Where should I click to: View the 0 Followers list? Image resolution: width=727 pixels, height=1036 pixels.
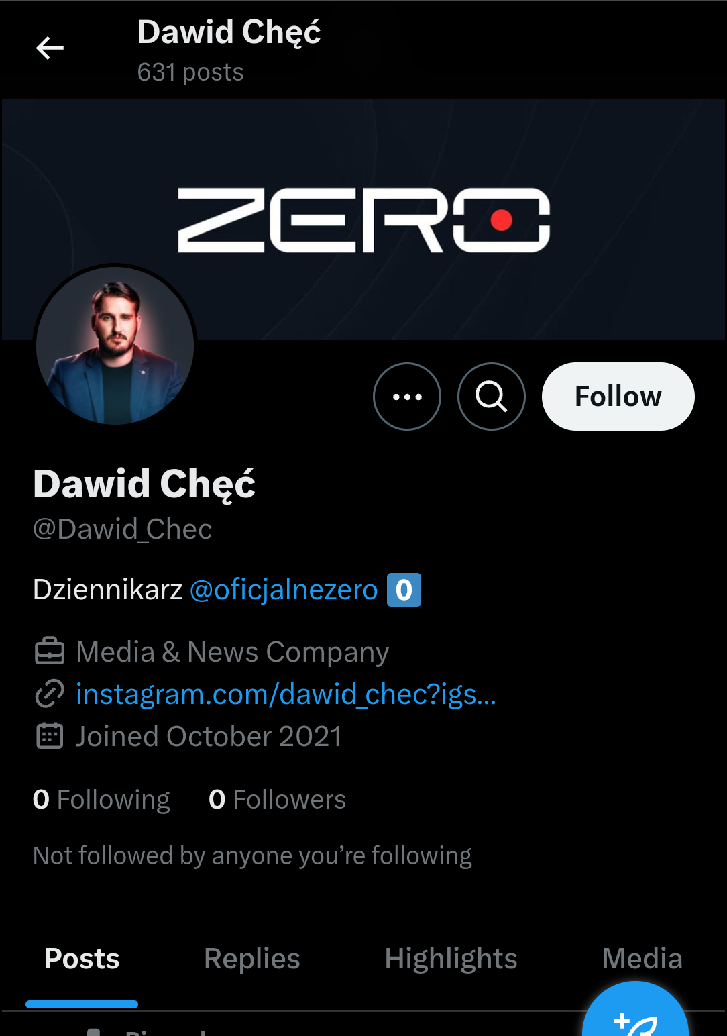[x=277, y=799]
